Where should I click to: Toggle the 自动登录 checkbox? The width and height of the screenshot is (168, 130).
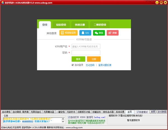[x=73, y=65]
